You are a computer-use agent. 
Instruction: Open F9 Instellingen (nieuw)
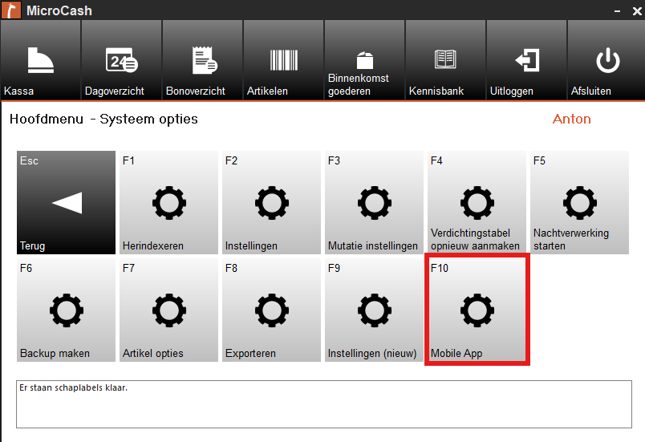pos(374,310)
